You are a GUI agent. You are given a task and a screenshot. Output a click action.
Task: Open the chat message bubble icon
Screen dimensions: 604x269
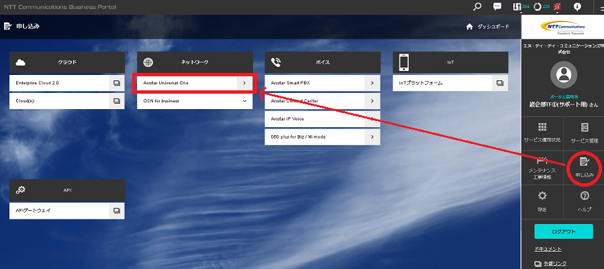click(x=497, y=7)
